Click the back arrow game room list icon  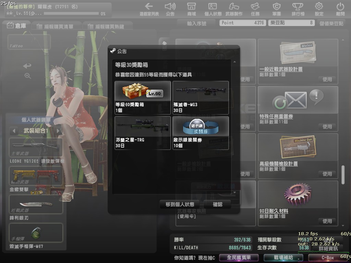point(149,7)
